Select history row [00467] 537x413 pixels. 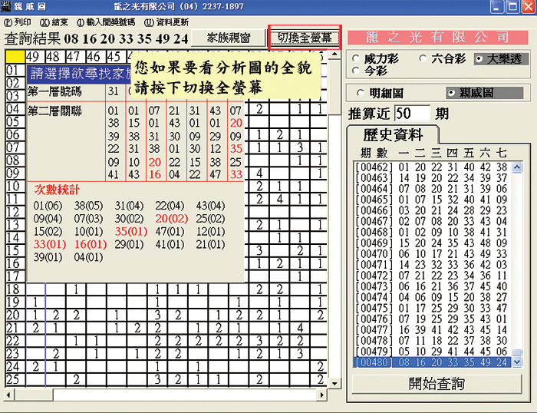point(432,221)
